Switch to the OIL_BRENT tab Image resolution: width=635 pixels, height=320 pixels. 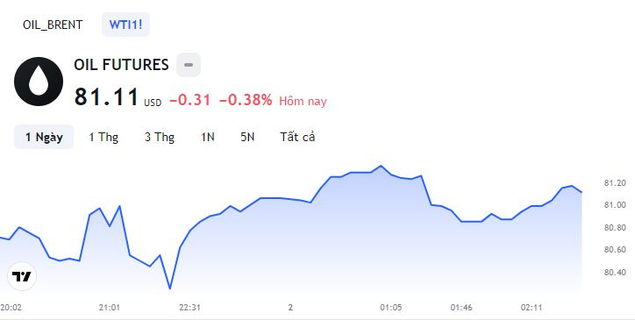coord(53,25)
